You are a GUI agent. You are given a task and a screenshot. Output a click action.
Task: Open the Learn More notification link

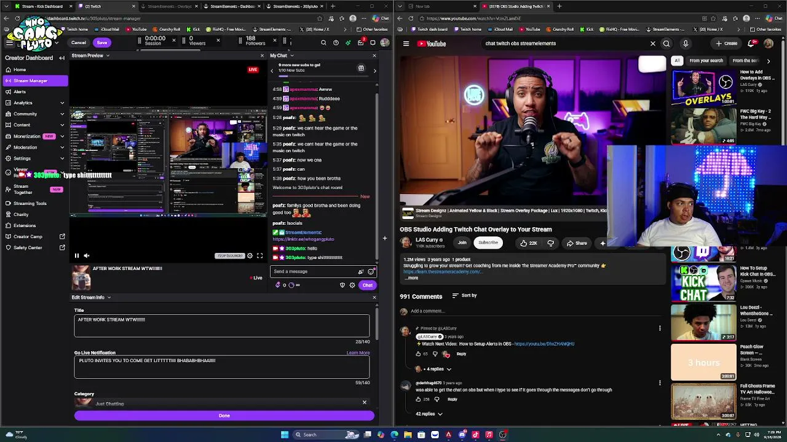click(358, 353)
